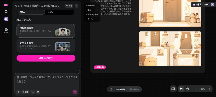Viewport: 216px width, 97px height.
Task: Select the hand pan tool
Action: [x=187, y=89]
